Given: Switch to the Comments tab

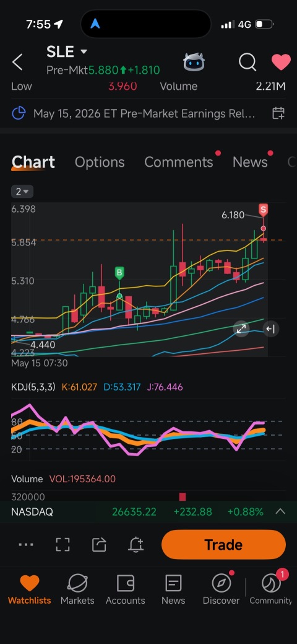Looking at the screenshot, I should point(179,162).
